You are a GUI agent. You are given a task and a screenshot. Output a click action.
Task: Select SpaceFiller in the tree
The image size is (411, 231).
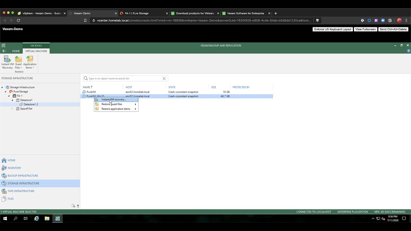(26, 109)
